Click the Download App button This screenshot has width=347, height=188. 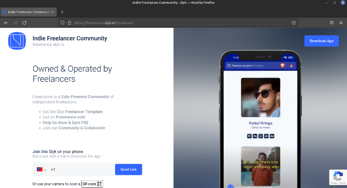coord(321,41)
